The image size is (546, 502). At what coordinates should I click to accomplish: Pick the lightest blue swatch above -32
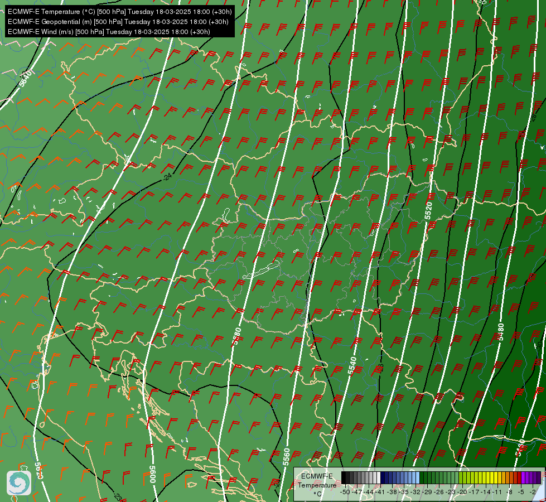click(418, 477)
